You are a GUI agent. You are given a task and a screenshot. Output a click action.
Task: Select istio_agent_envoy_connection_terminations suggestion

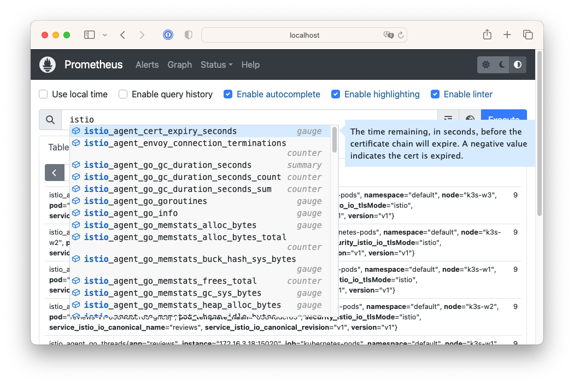coord(200,148)
